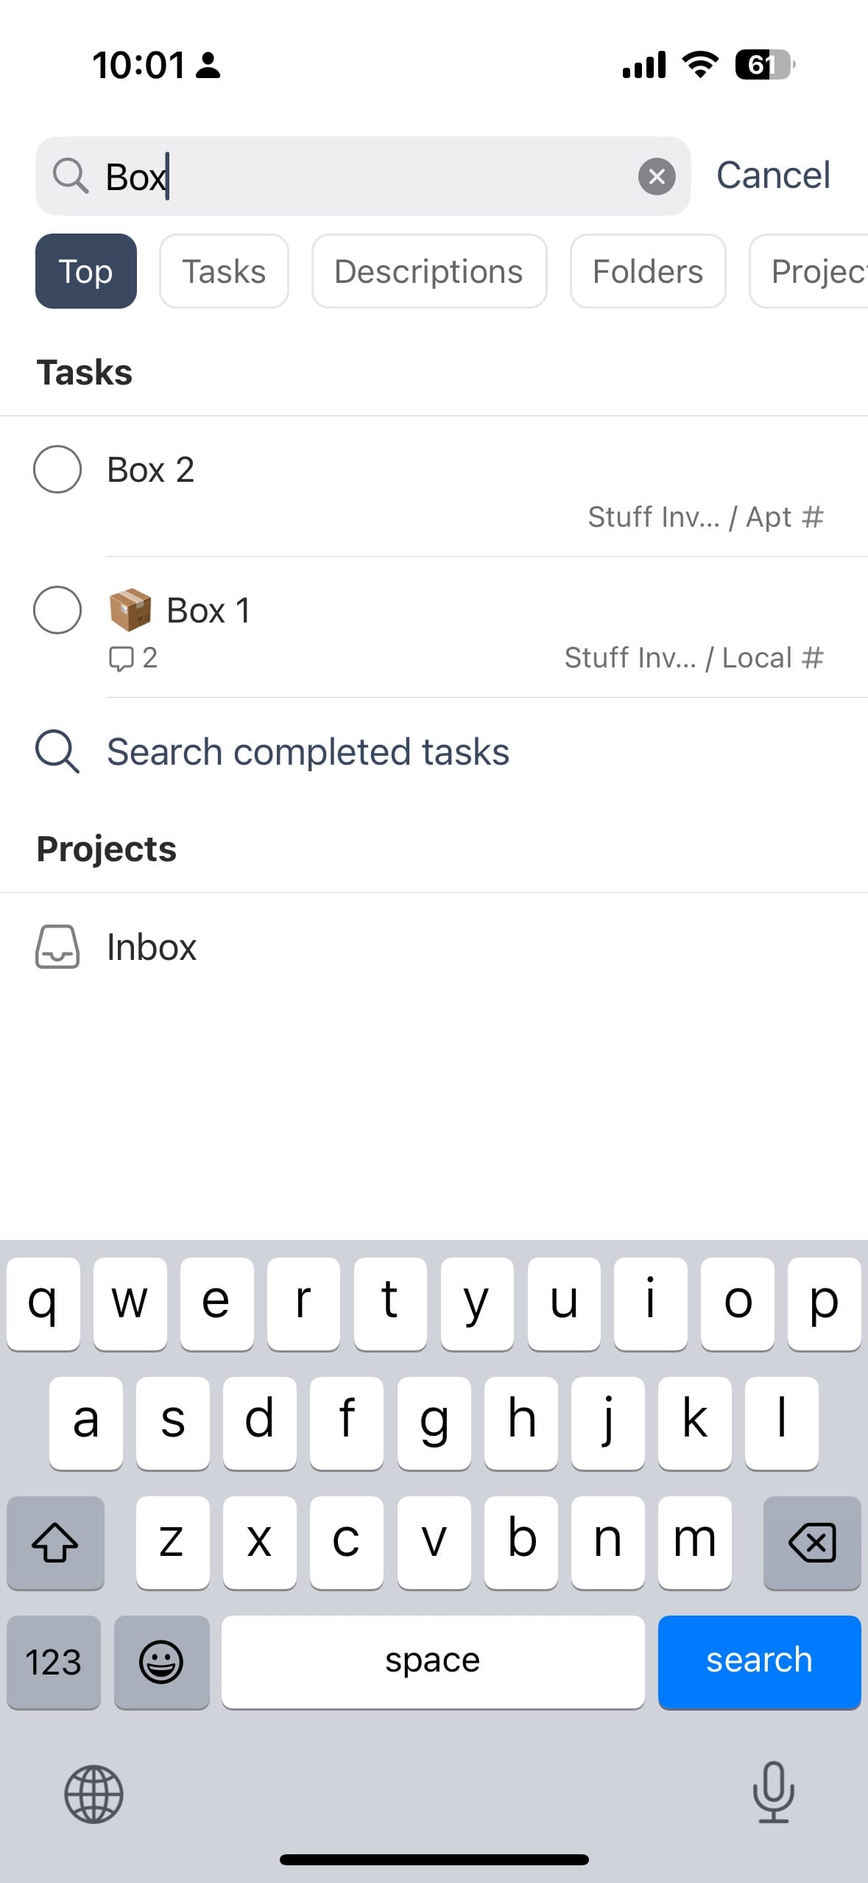Tap Cancel to exit search
The height and width of the screenshot is (1883, 868).
point(772,175)
